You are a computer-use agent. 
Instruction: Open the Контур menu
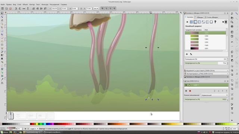(32, 4)
